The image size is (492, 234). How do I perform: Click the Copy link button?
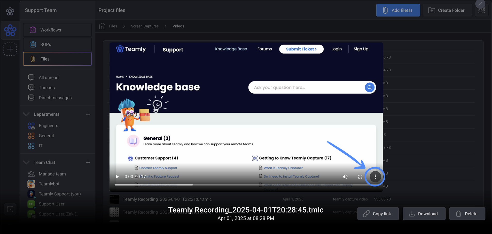tap(378, 214)
